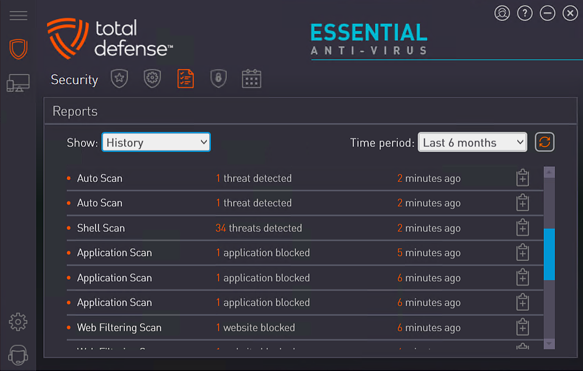Select the orange Reports checklist icon
This screenshot has width=583, height=371.
186,78
